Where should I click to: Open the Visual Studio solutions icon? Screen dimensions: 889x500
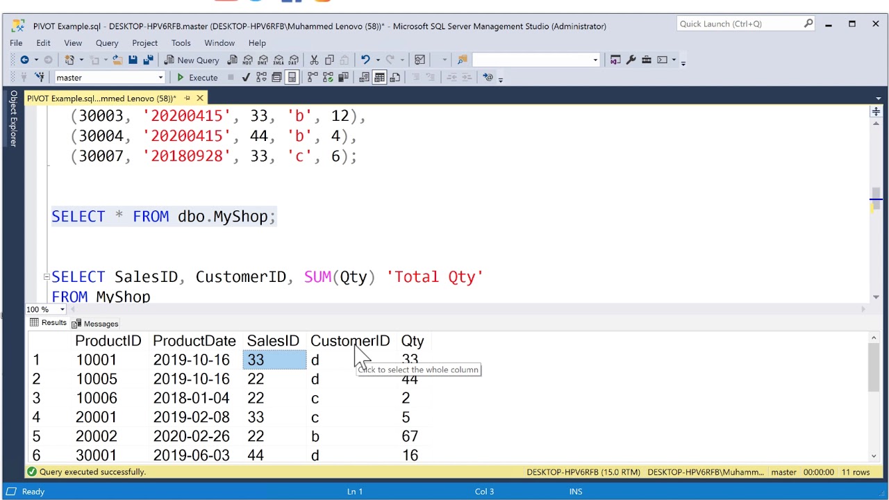pos(615,60)
